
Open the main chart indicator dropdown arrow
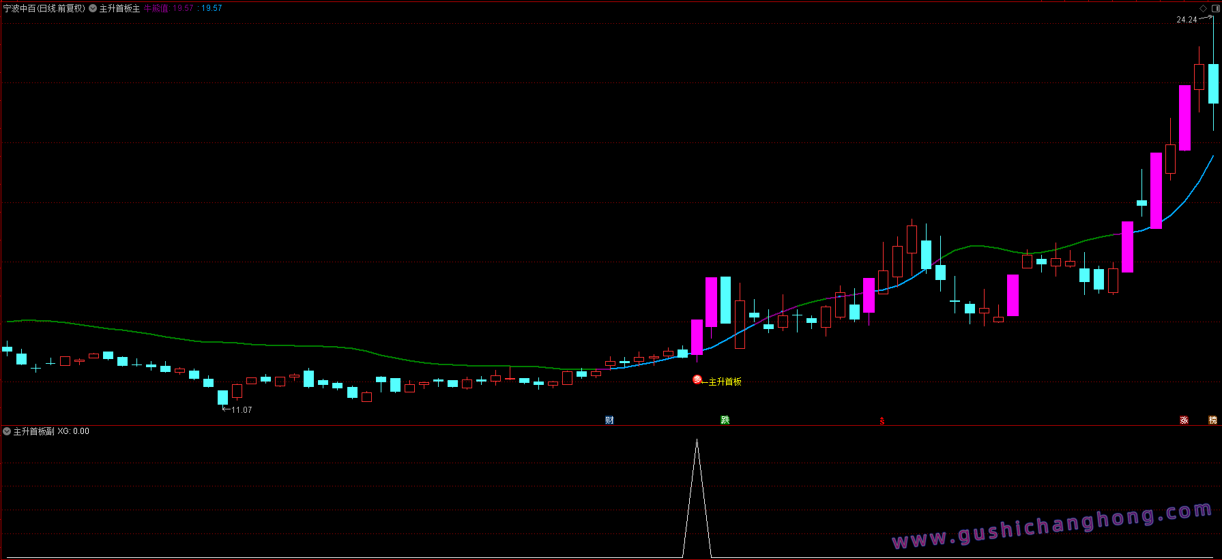pyautogui.click(x=93, y=8)
